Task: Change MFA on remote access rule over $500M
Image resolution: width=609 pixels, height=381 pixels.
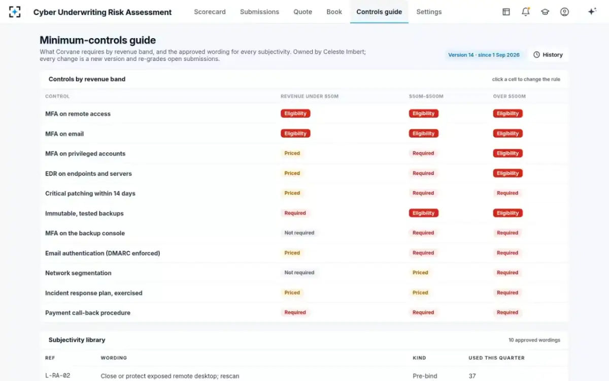Action: (508, 114)
